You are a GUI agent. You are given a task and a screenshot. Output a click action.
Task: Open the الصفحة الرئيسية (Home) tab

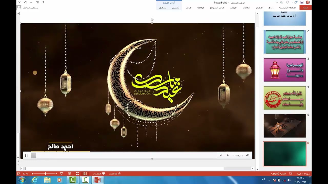pos(288,8)
